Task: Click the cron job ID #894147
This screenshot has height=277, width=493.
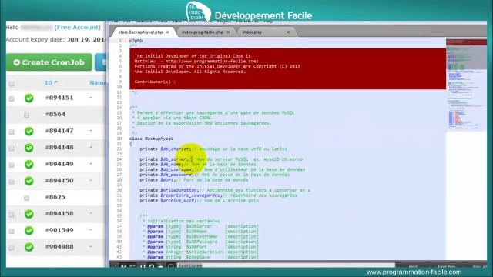Action: 59,131
